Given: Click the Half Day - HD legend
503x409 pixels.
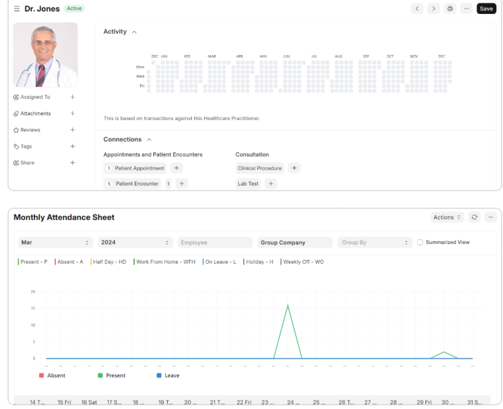Looking at the screenshot, I should 109,262.
